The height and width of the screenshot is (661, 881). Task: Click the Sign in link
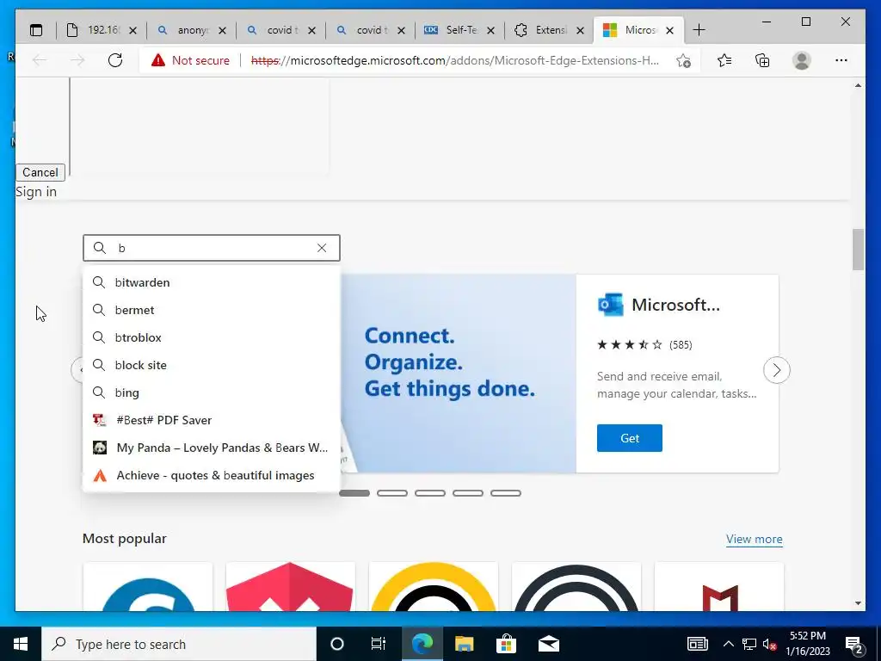(x=36, y=192)
